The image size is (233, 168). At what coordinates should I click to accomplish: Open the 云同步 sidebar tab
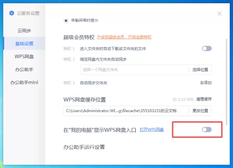click(x=24, y=31)
